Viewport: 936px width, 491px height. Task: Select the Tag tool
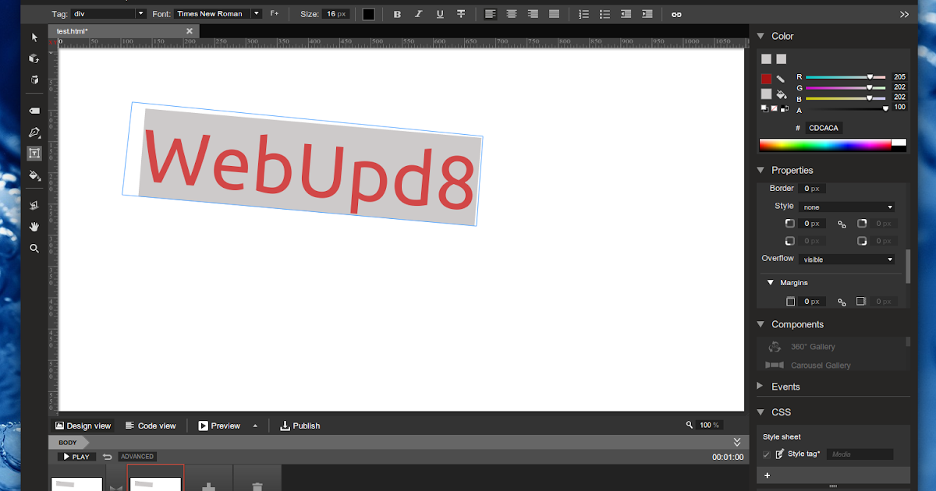34,110
